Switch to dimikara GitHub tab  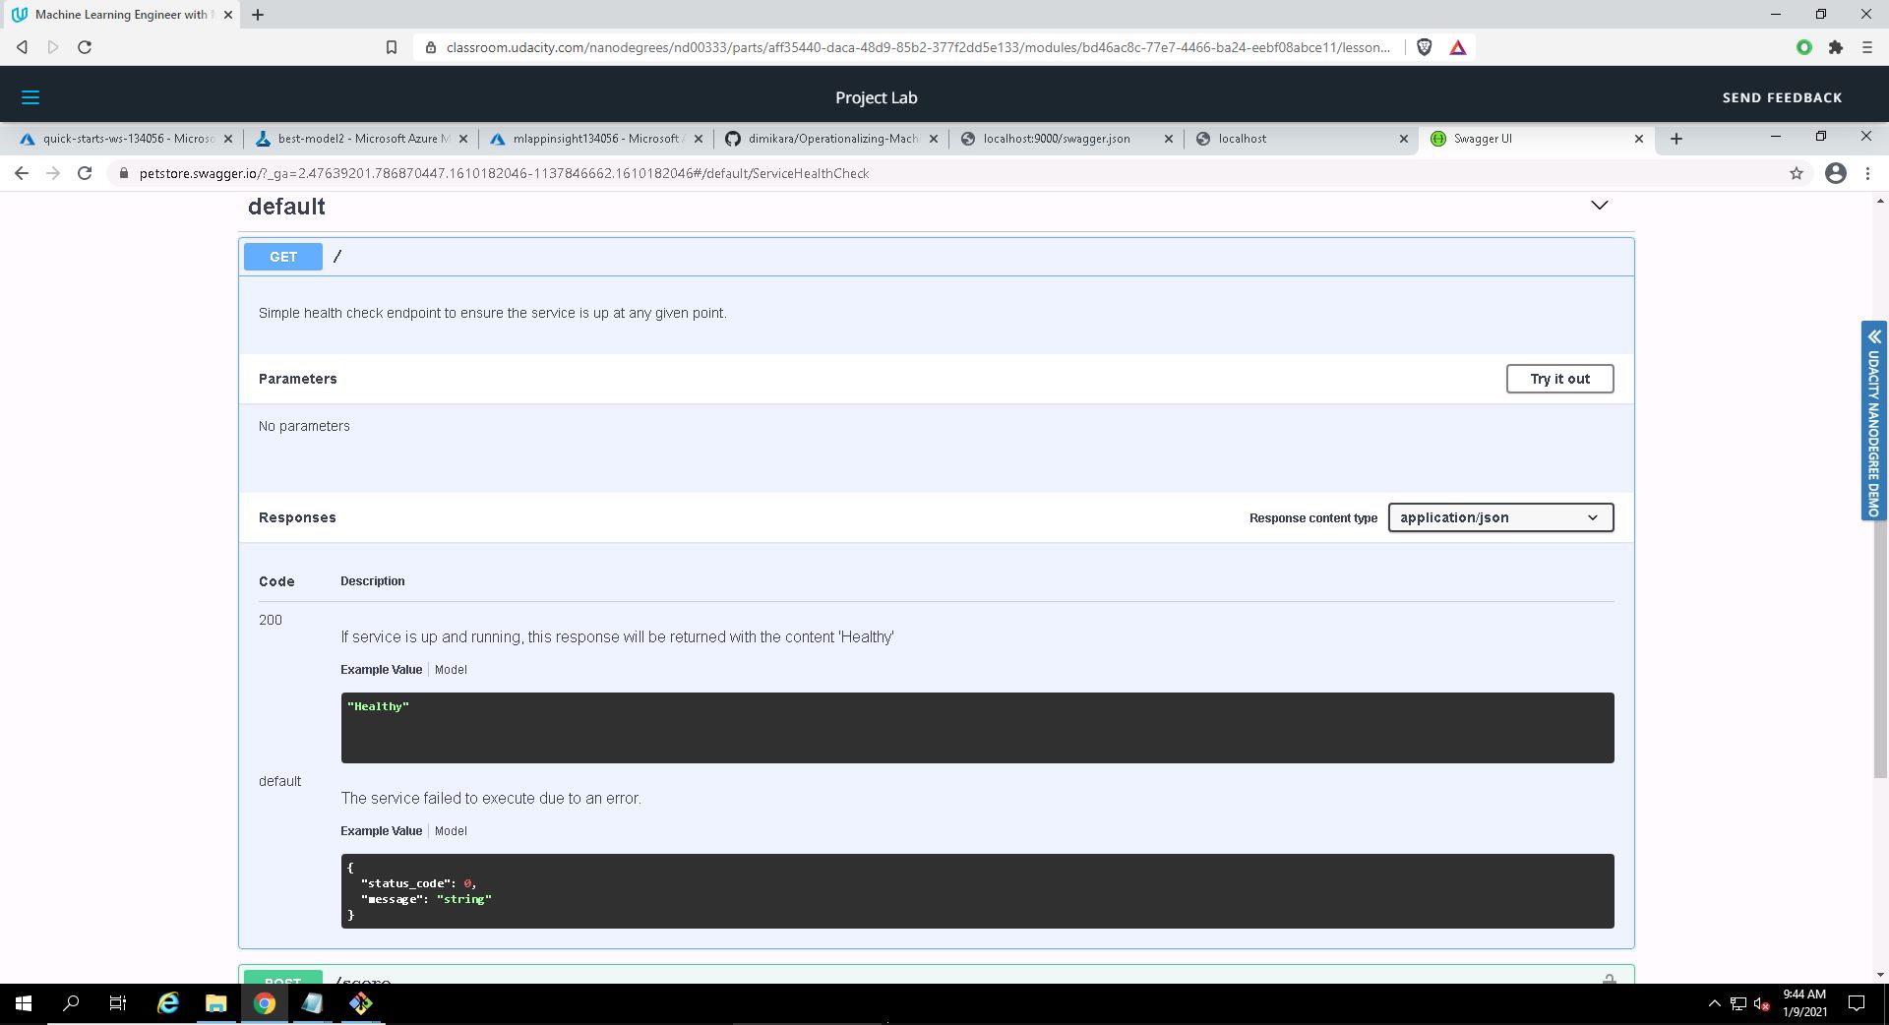pos(831,139)
